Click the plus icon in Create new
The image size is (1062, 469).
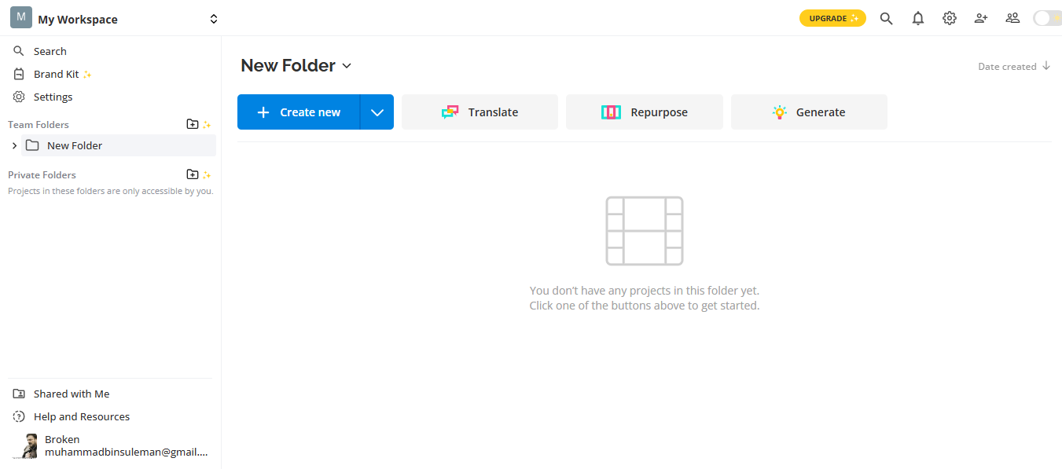coord(263,112)
